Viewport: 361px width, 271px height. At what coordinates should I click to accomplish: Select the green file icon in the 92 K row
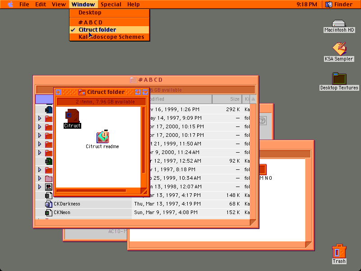(49, 161)
